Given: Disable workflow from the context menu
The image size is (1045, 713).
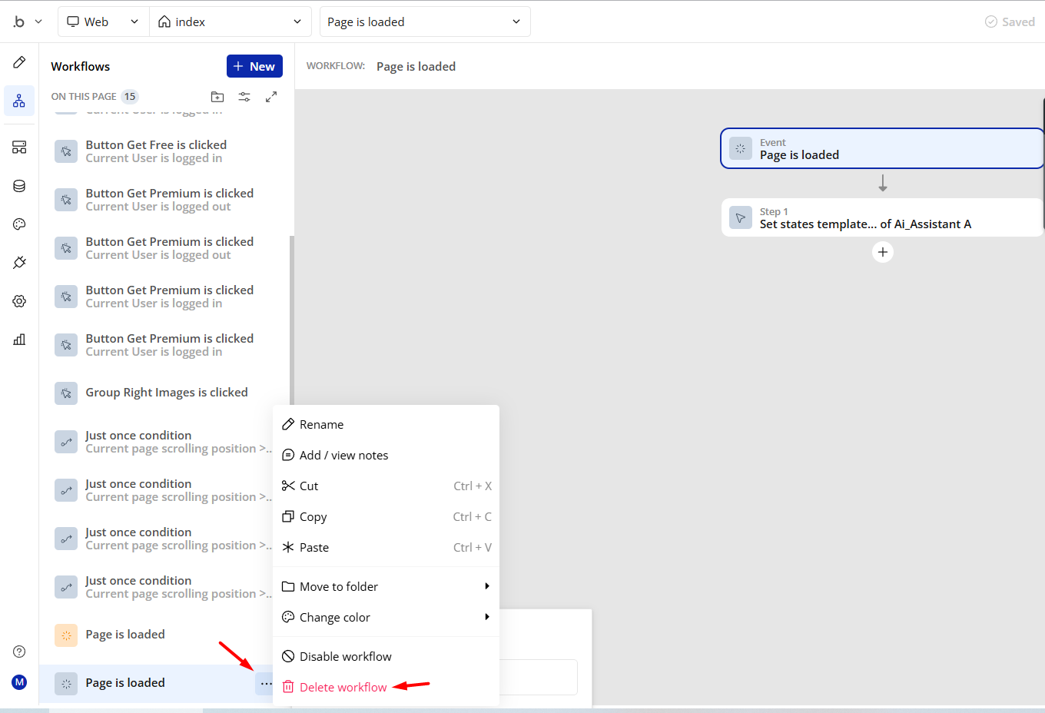Looking at the screenshot, I should coord(345,656).
